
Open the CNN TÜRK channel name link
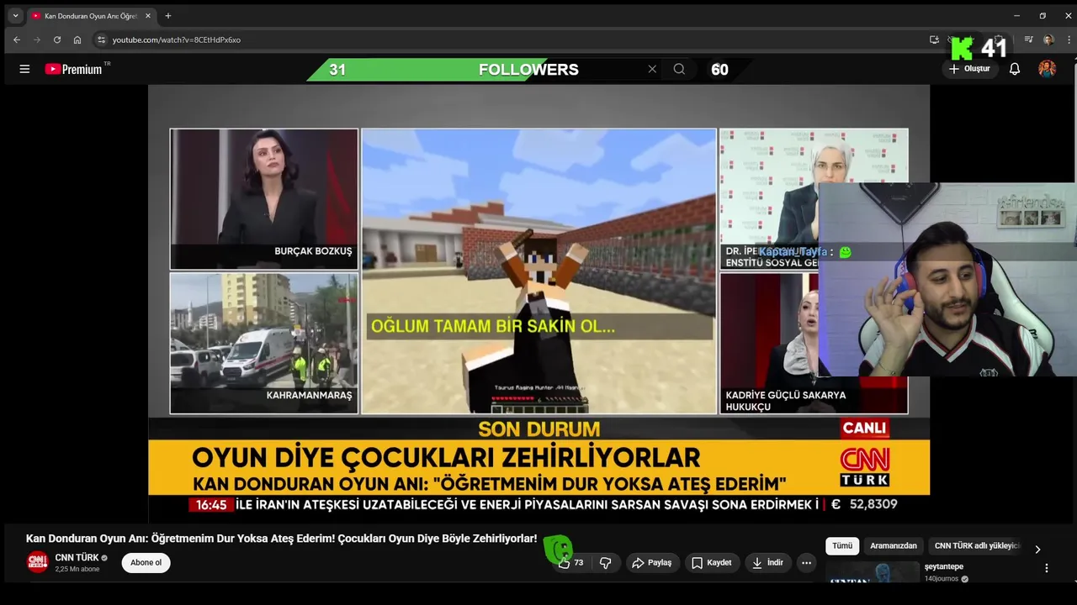[x=77, y=558]
